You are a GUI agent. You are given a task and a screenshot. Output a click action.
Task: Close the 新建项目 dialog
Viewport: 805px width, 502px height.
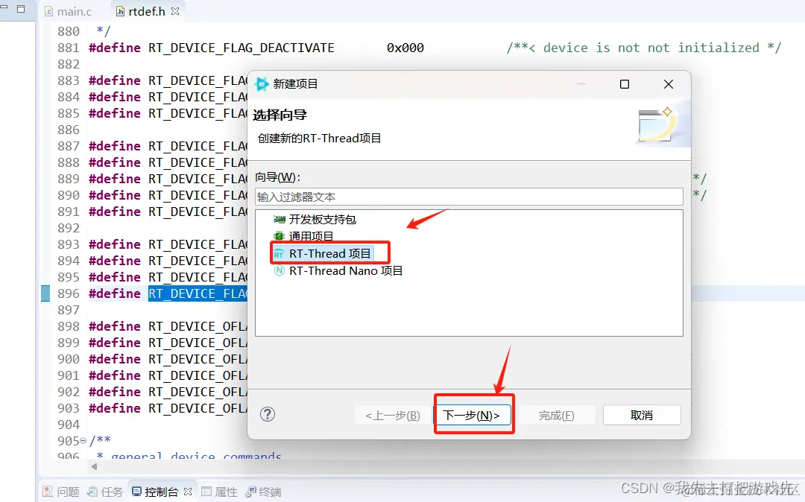(x=669, y=84)
